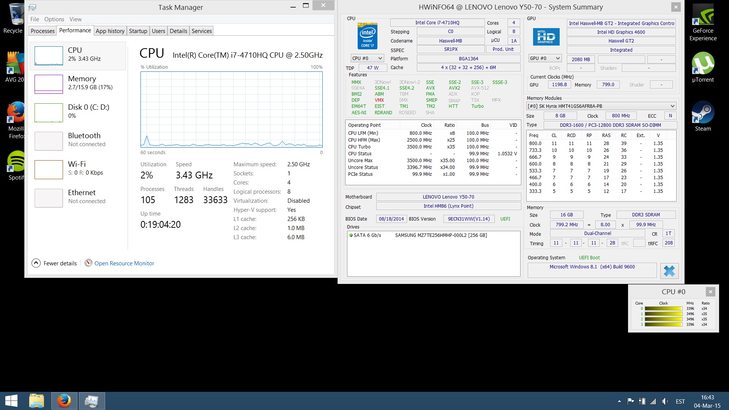
Task: Click the Intel Core i7 logo in HWiNFO
Action: [x=367, y=36]
